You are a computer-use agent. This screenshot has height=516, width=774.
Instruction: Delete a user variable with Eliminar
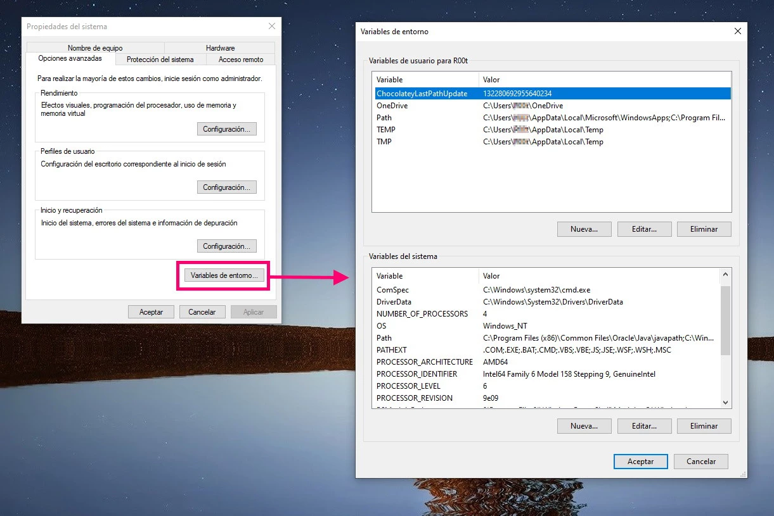704,229
